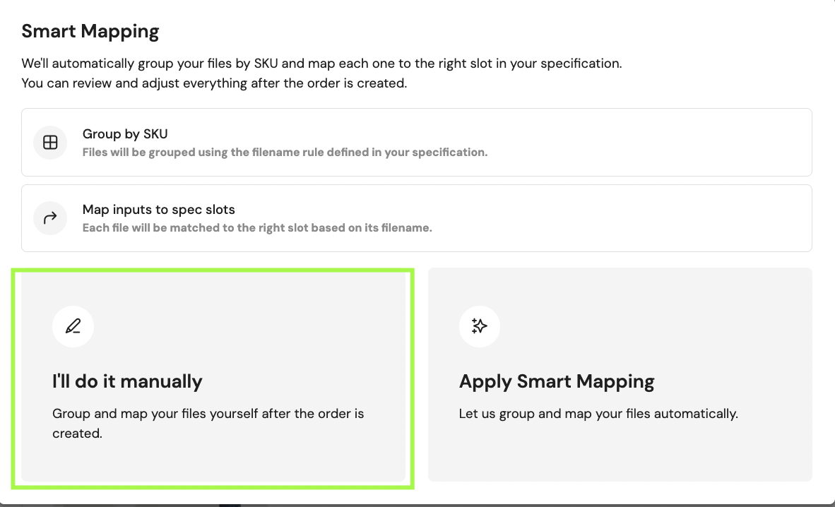Click the "Apply Smart Mapping" heading text
835x507 pixels.
(557, 381)
